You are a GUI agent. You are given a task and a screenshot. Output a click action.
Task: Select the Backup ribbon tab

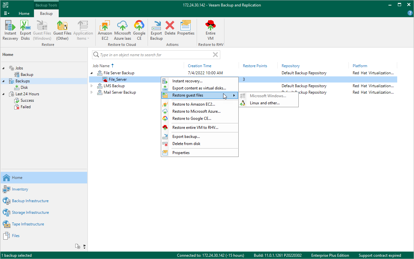[46, 14]
